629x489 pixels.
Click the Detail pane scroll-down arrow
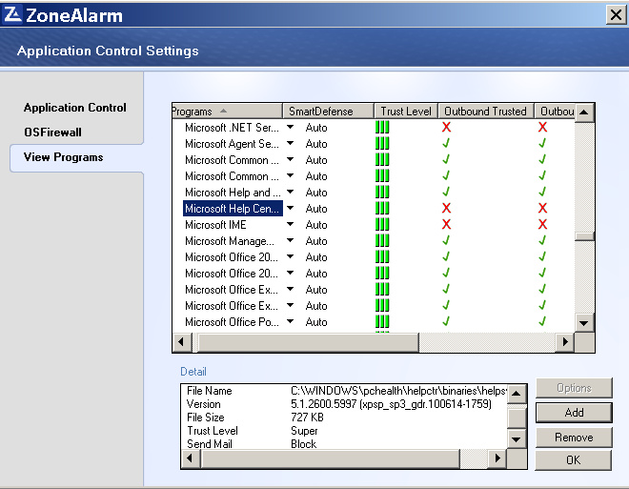pos(517,438)
